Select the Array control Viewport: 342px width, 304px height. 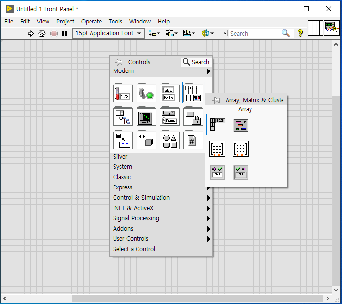(x=217, y=124)
